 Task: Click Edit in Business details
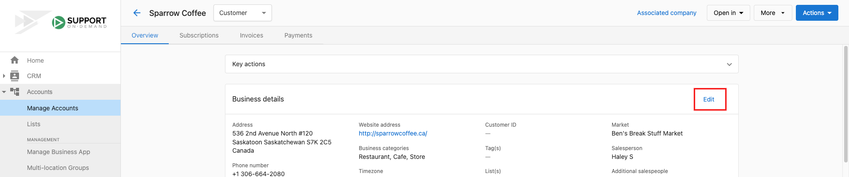[x=709, y=99]
